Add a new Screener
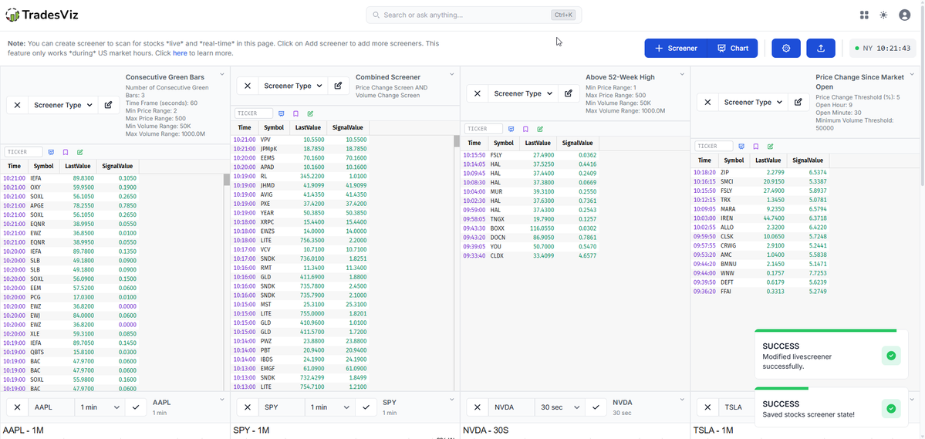 676,49
